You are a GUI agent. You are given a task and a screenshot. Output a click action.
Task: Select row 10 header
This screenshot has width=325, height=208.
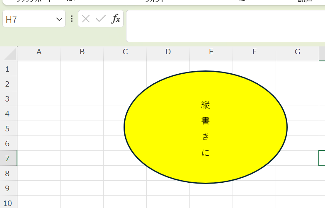7,203
